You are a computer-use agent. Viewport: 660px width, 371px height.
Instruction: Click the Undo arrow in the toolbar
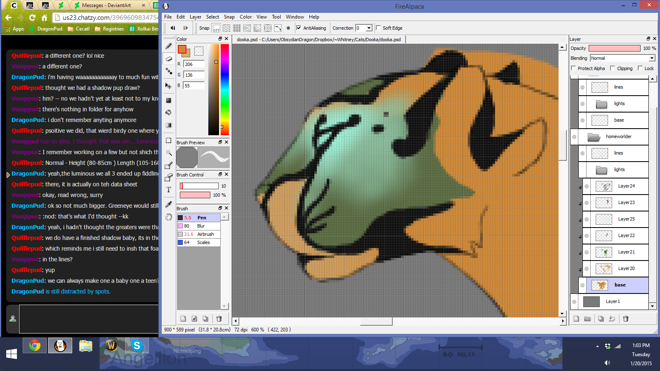[x=173, y=28]
